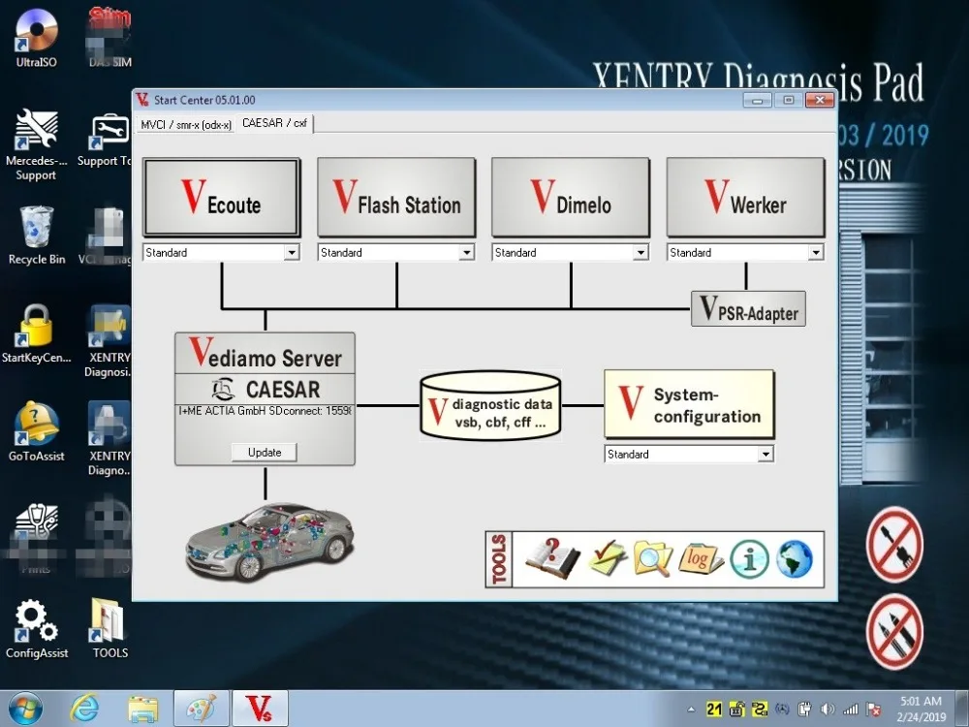Open the TOOLS folder on desktop
969x727 pixels.
[x=110, y=628]
